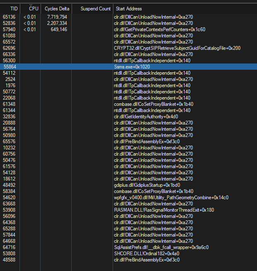The height and width of the screenshot is (271, 257).
Task: Select thread TID 50476
Action: click(x=128, y=160)
